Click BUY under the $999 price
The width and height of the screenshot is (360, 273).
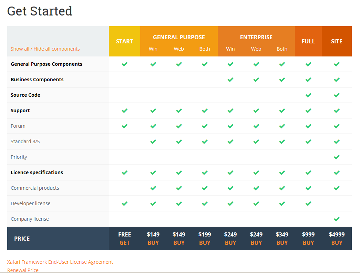(308, 243)
